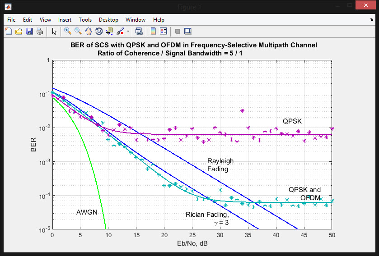This screenshot has height=256, width=379.
Task: Click the 'QPSK' annotation above the magenta curve
Action: (292, 121)
